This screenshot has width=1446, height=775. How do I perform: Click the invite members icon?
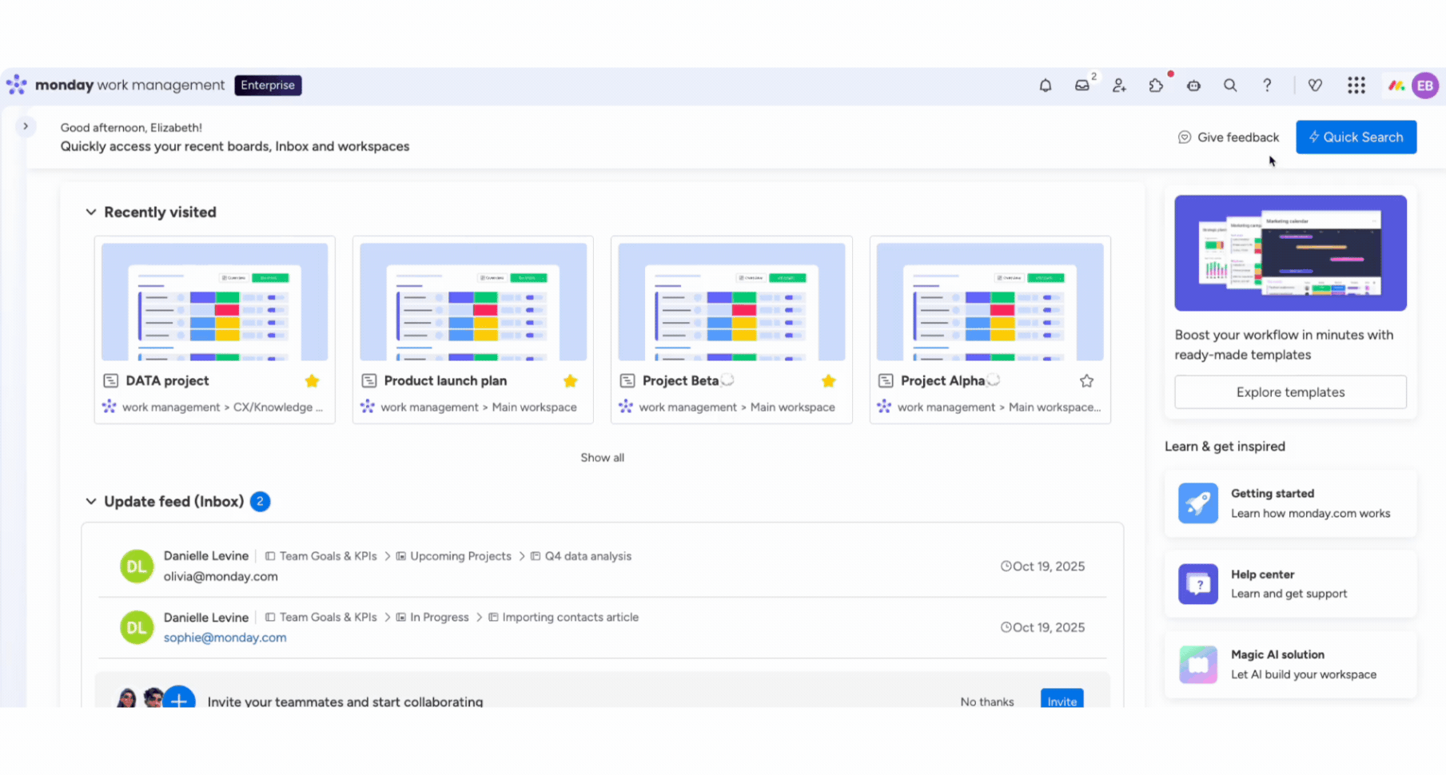(1119, 85)
